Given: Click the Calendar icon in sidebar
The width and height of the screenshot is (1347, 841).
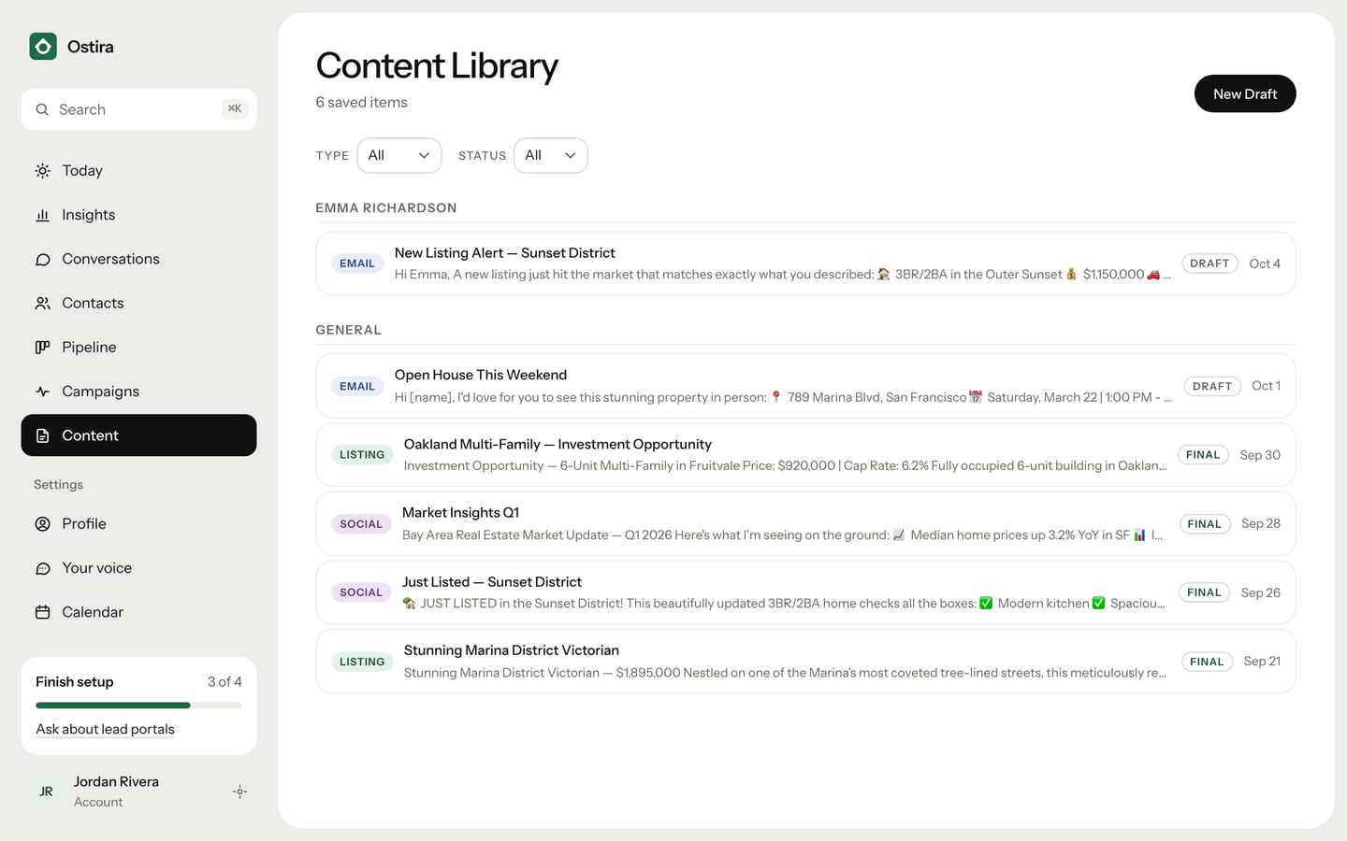Looking at the screenshot, I should tap(42, 612).
